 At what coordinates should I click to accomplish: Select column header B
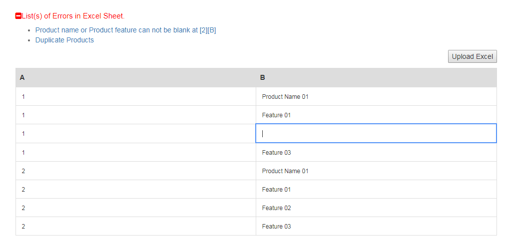[376, 77]
